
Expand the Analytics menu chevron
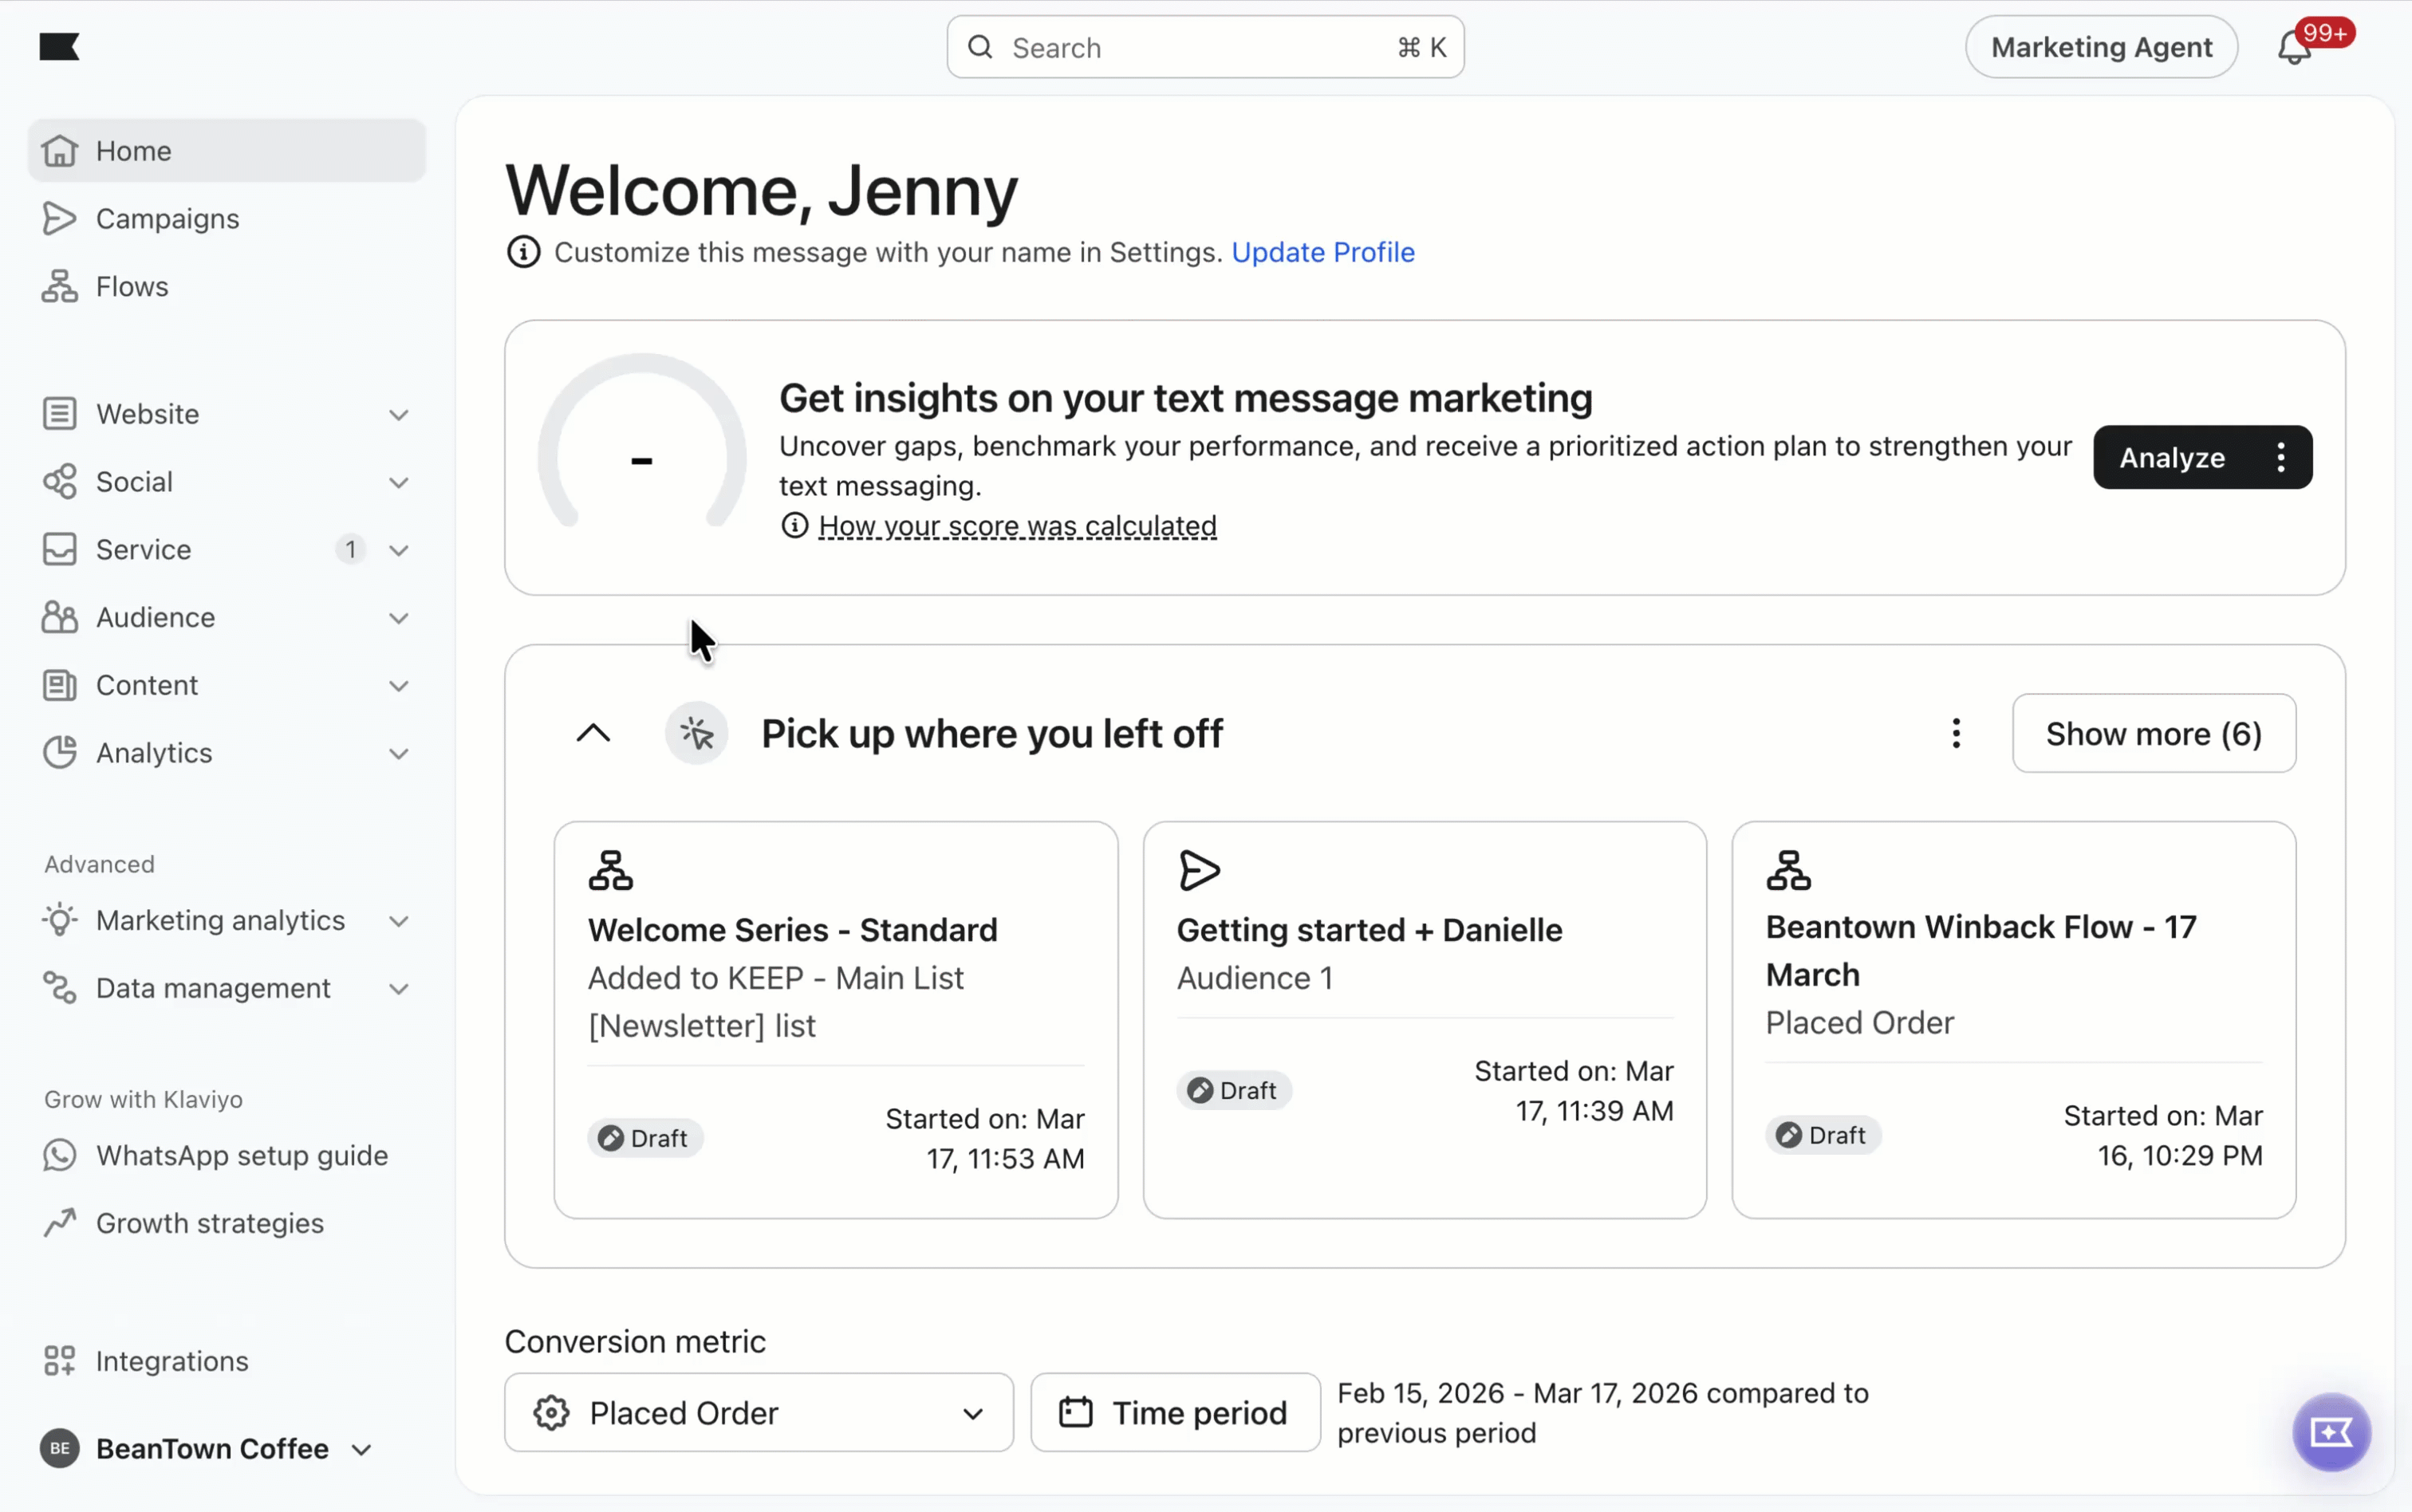399,753
